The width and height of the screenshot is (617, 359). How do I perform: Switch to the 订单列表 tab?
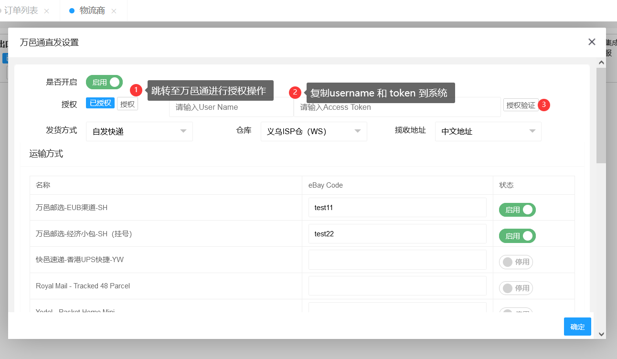(21, 11)
